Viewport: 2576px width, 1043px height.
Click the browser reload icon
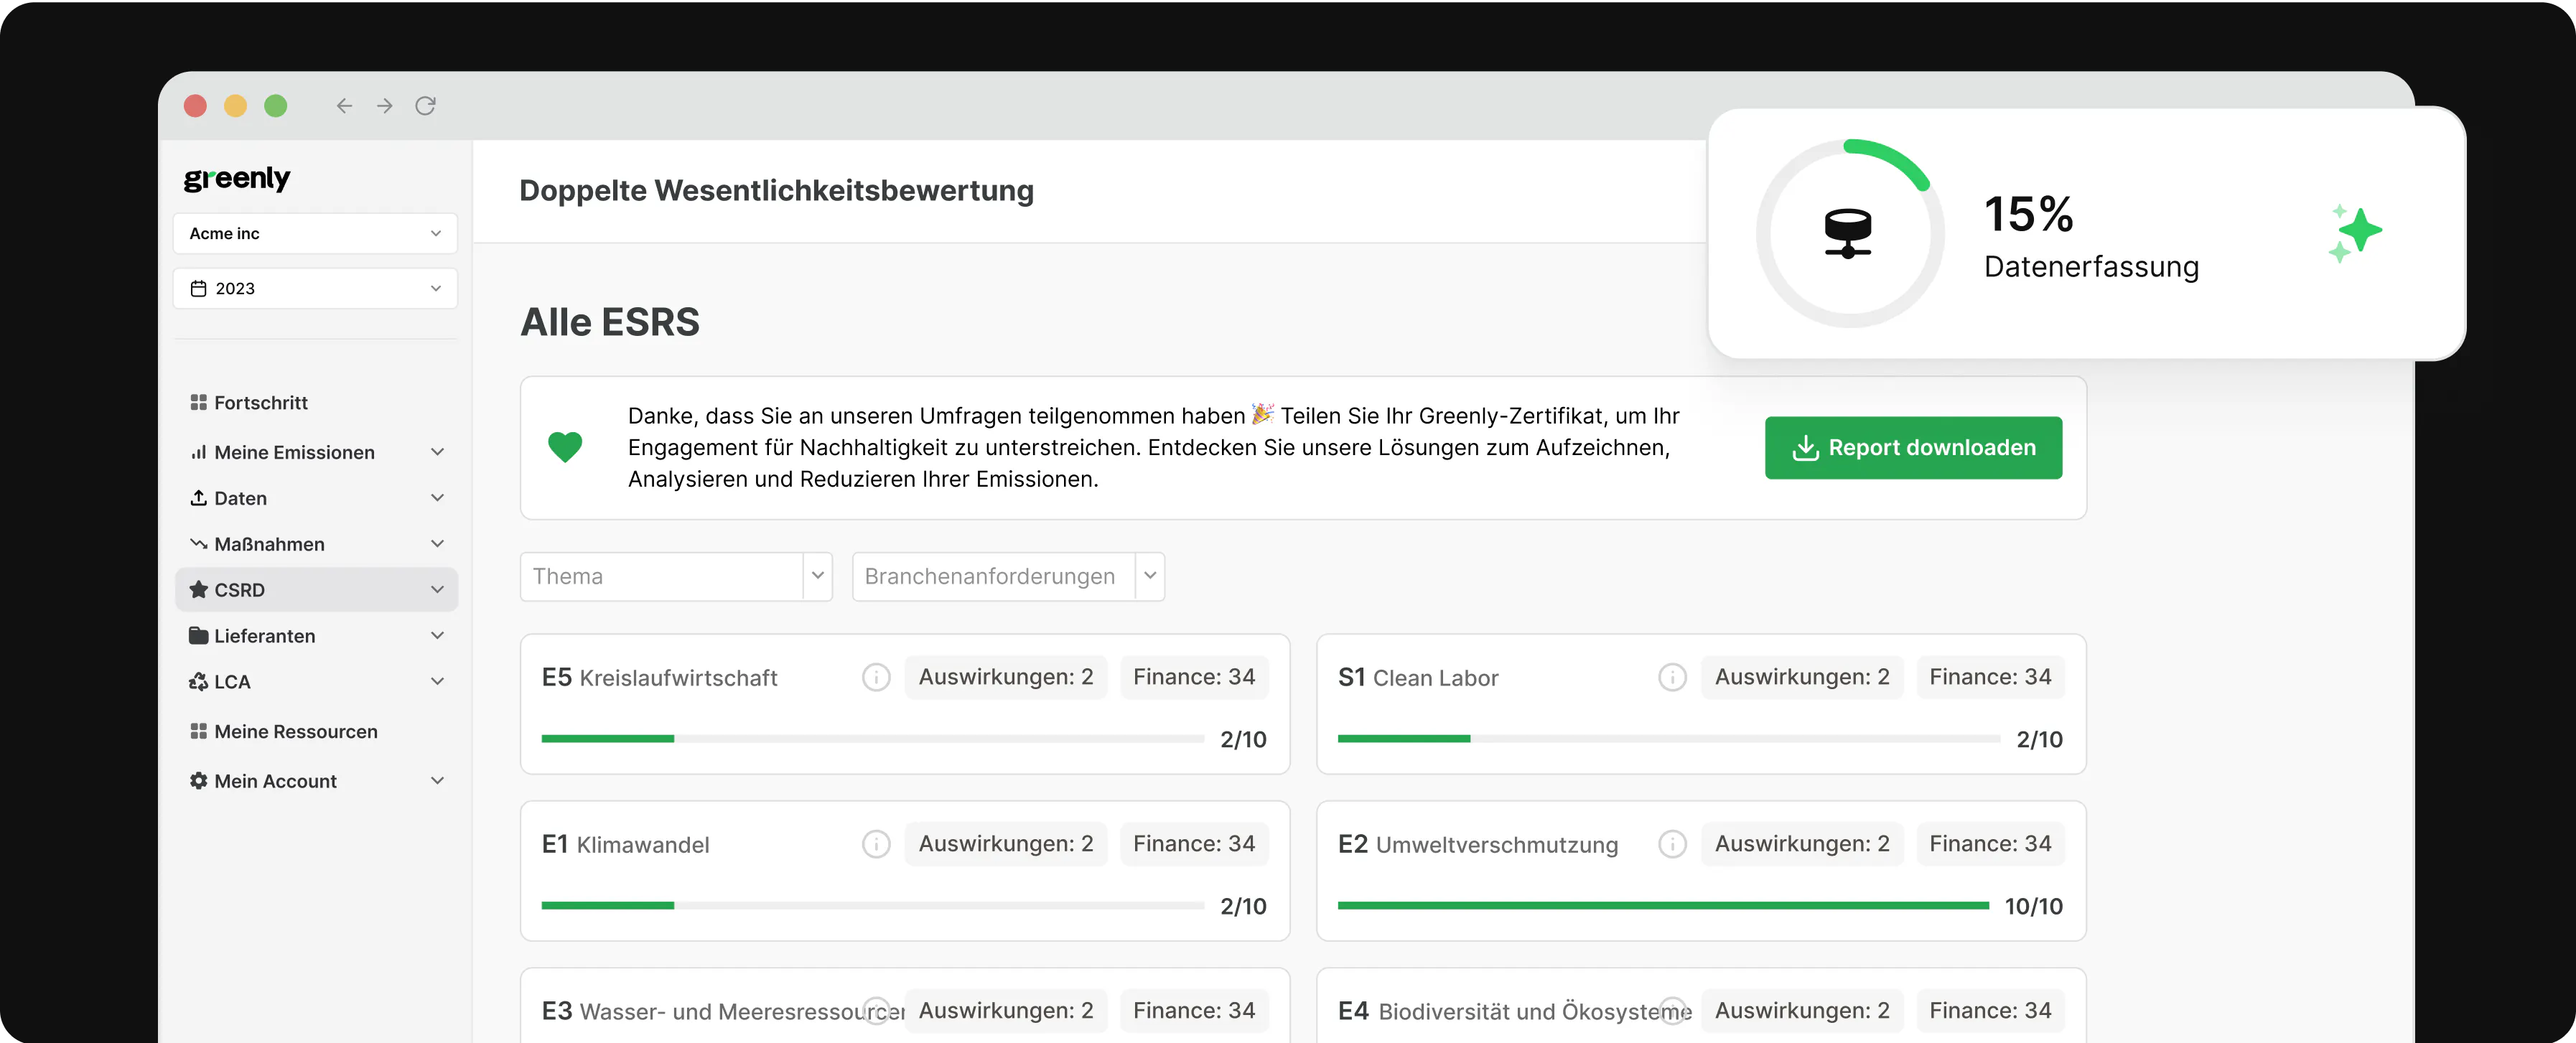425,106
